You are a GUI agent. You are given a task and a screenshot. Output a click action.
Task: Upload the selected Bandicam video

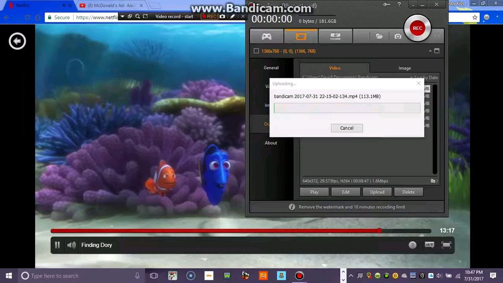point(377,192)
